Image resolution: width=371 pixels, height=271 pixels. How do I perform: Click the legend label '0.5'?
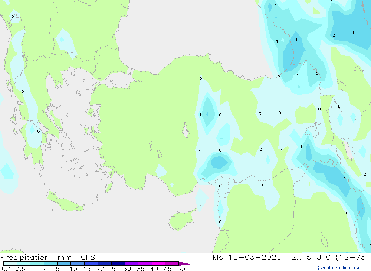[x=20, y=269]
